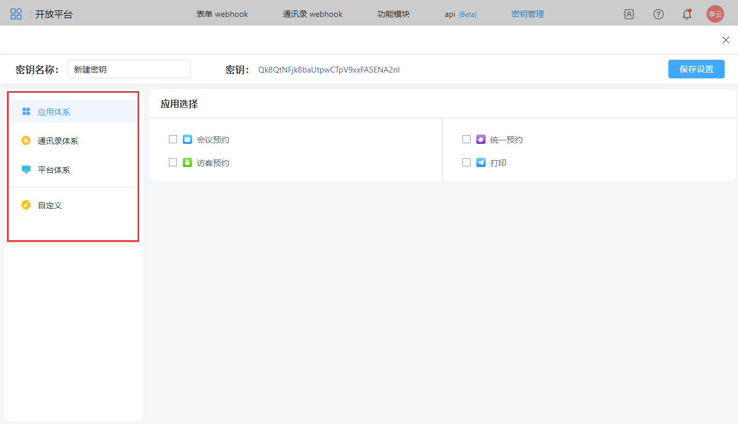Close the key settings panel
Image resolution: width=738 pixels, height=424 pixels.
(725, 40)
